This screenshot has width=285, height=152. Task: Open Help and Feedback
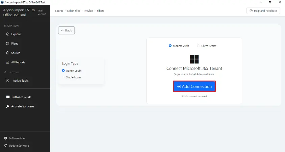263,11
